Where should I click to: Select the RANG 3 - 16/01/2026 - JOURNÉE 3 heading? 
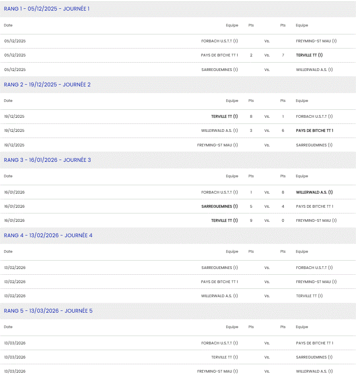(x=47, y=160)
